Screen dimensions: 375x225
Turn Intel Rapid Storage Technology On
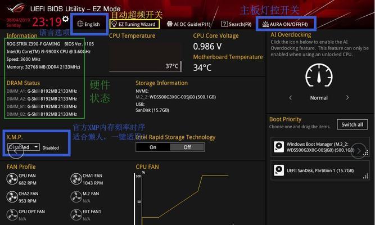(x=153, y=147)
